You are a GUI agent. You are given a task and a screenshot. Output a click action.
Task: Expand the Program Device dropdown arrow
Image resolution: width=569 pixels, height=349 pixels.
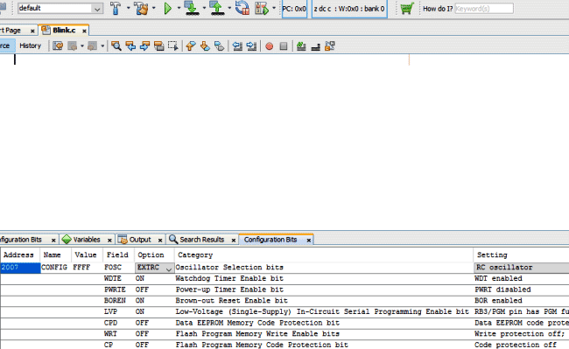(x=204, y=8)
